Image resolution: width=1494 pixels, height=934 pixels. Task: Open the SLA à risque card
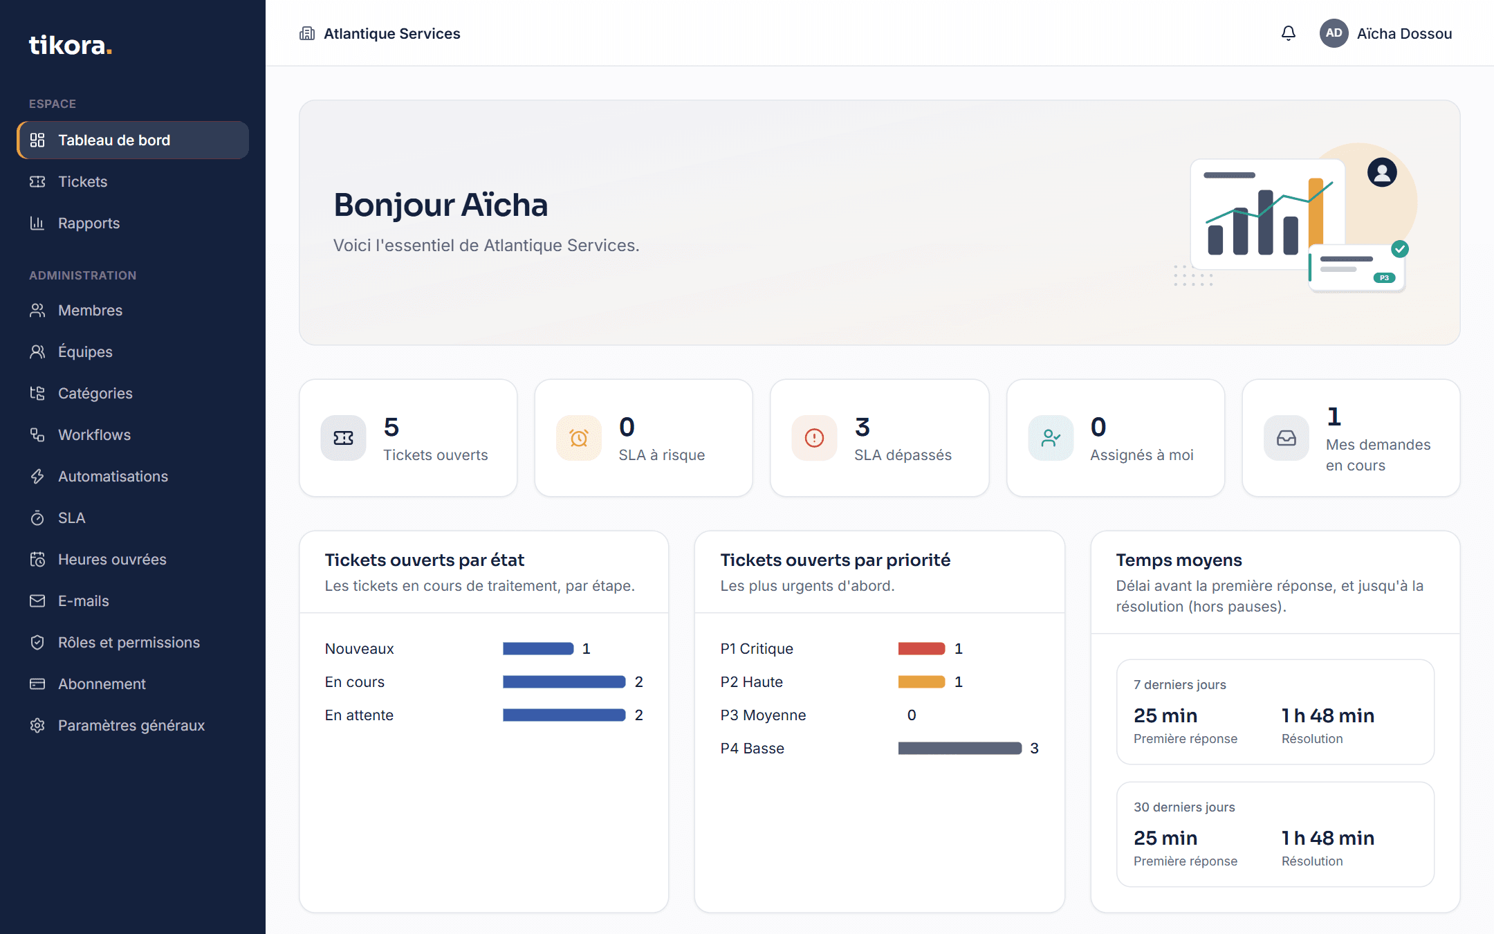pyautogui.click(x=644, y=438)
